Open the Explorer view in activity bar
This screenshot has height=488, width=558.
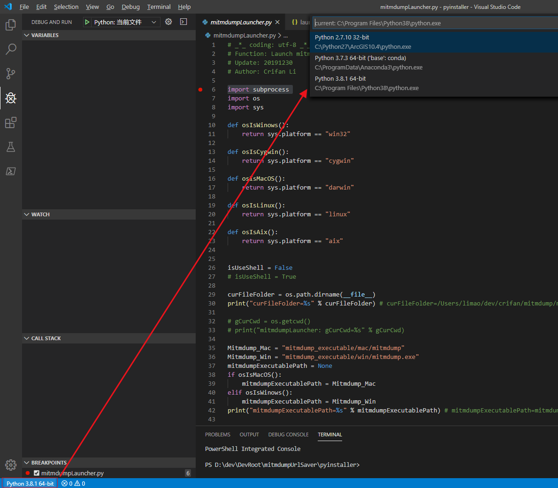click(10, 25)
